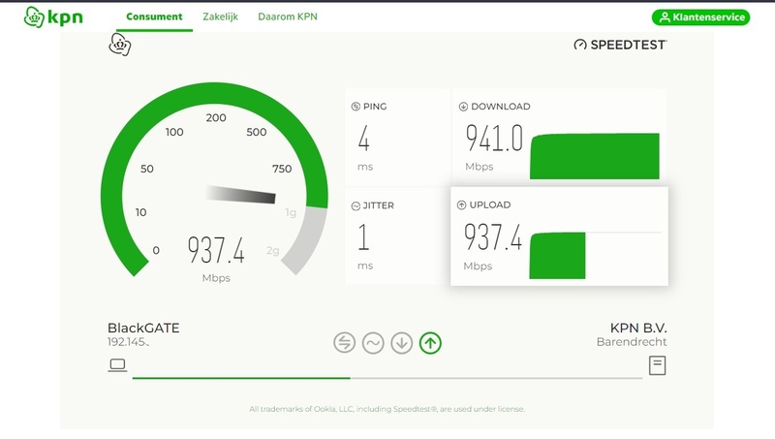The width and height of the screenshot is (775, 439).
Task: Click the test progress bar
Action: click(x=387, y=378)
